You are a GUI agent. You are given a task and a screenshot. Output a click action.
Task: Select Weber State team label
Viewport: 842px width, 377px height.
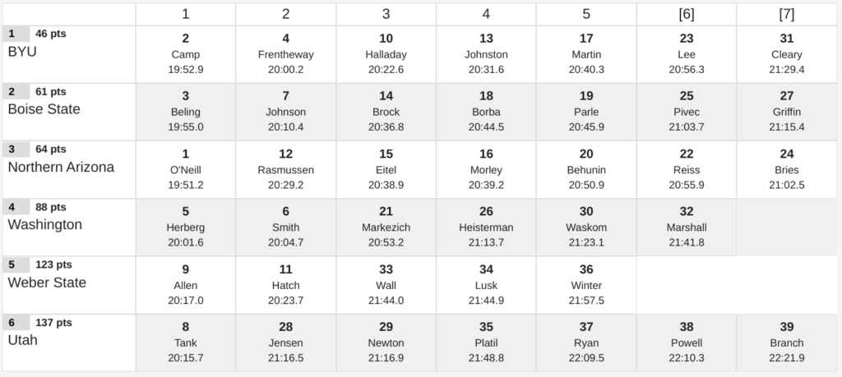click(47, 283)
